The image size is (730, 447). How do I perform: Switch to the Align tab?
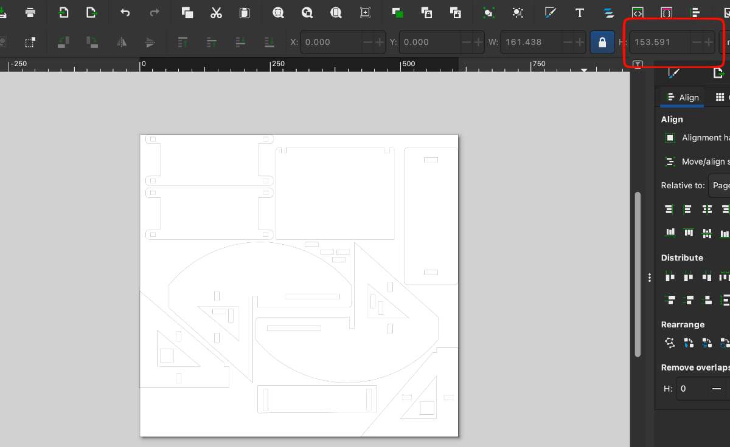(682, 97)
